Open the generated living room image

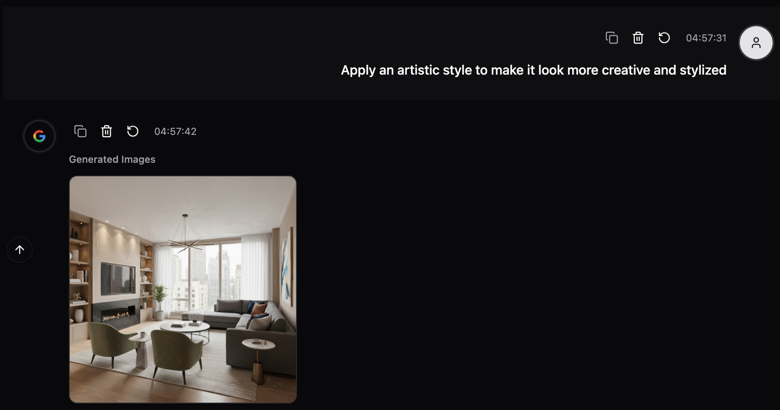click(183, 289)
